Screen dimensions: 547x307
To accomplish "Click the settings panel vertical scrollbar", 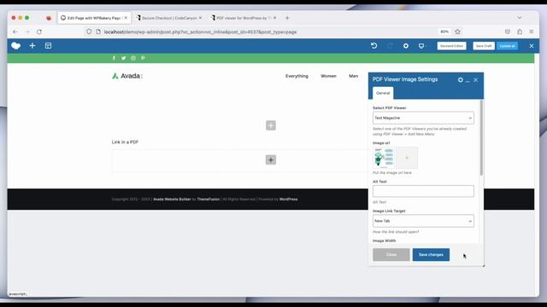I will pos(481,138).
